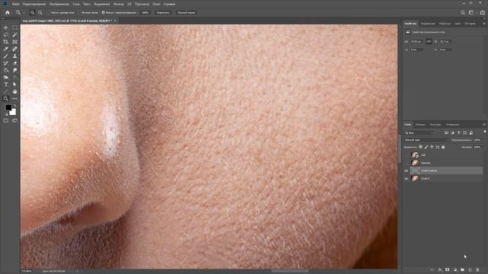Select the Eyedropper tool
This screenshot has height=274, width=488.
(x=6, y=49)
